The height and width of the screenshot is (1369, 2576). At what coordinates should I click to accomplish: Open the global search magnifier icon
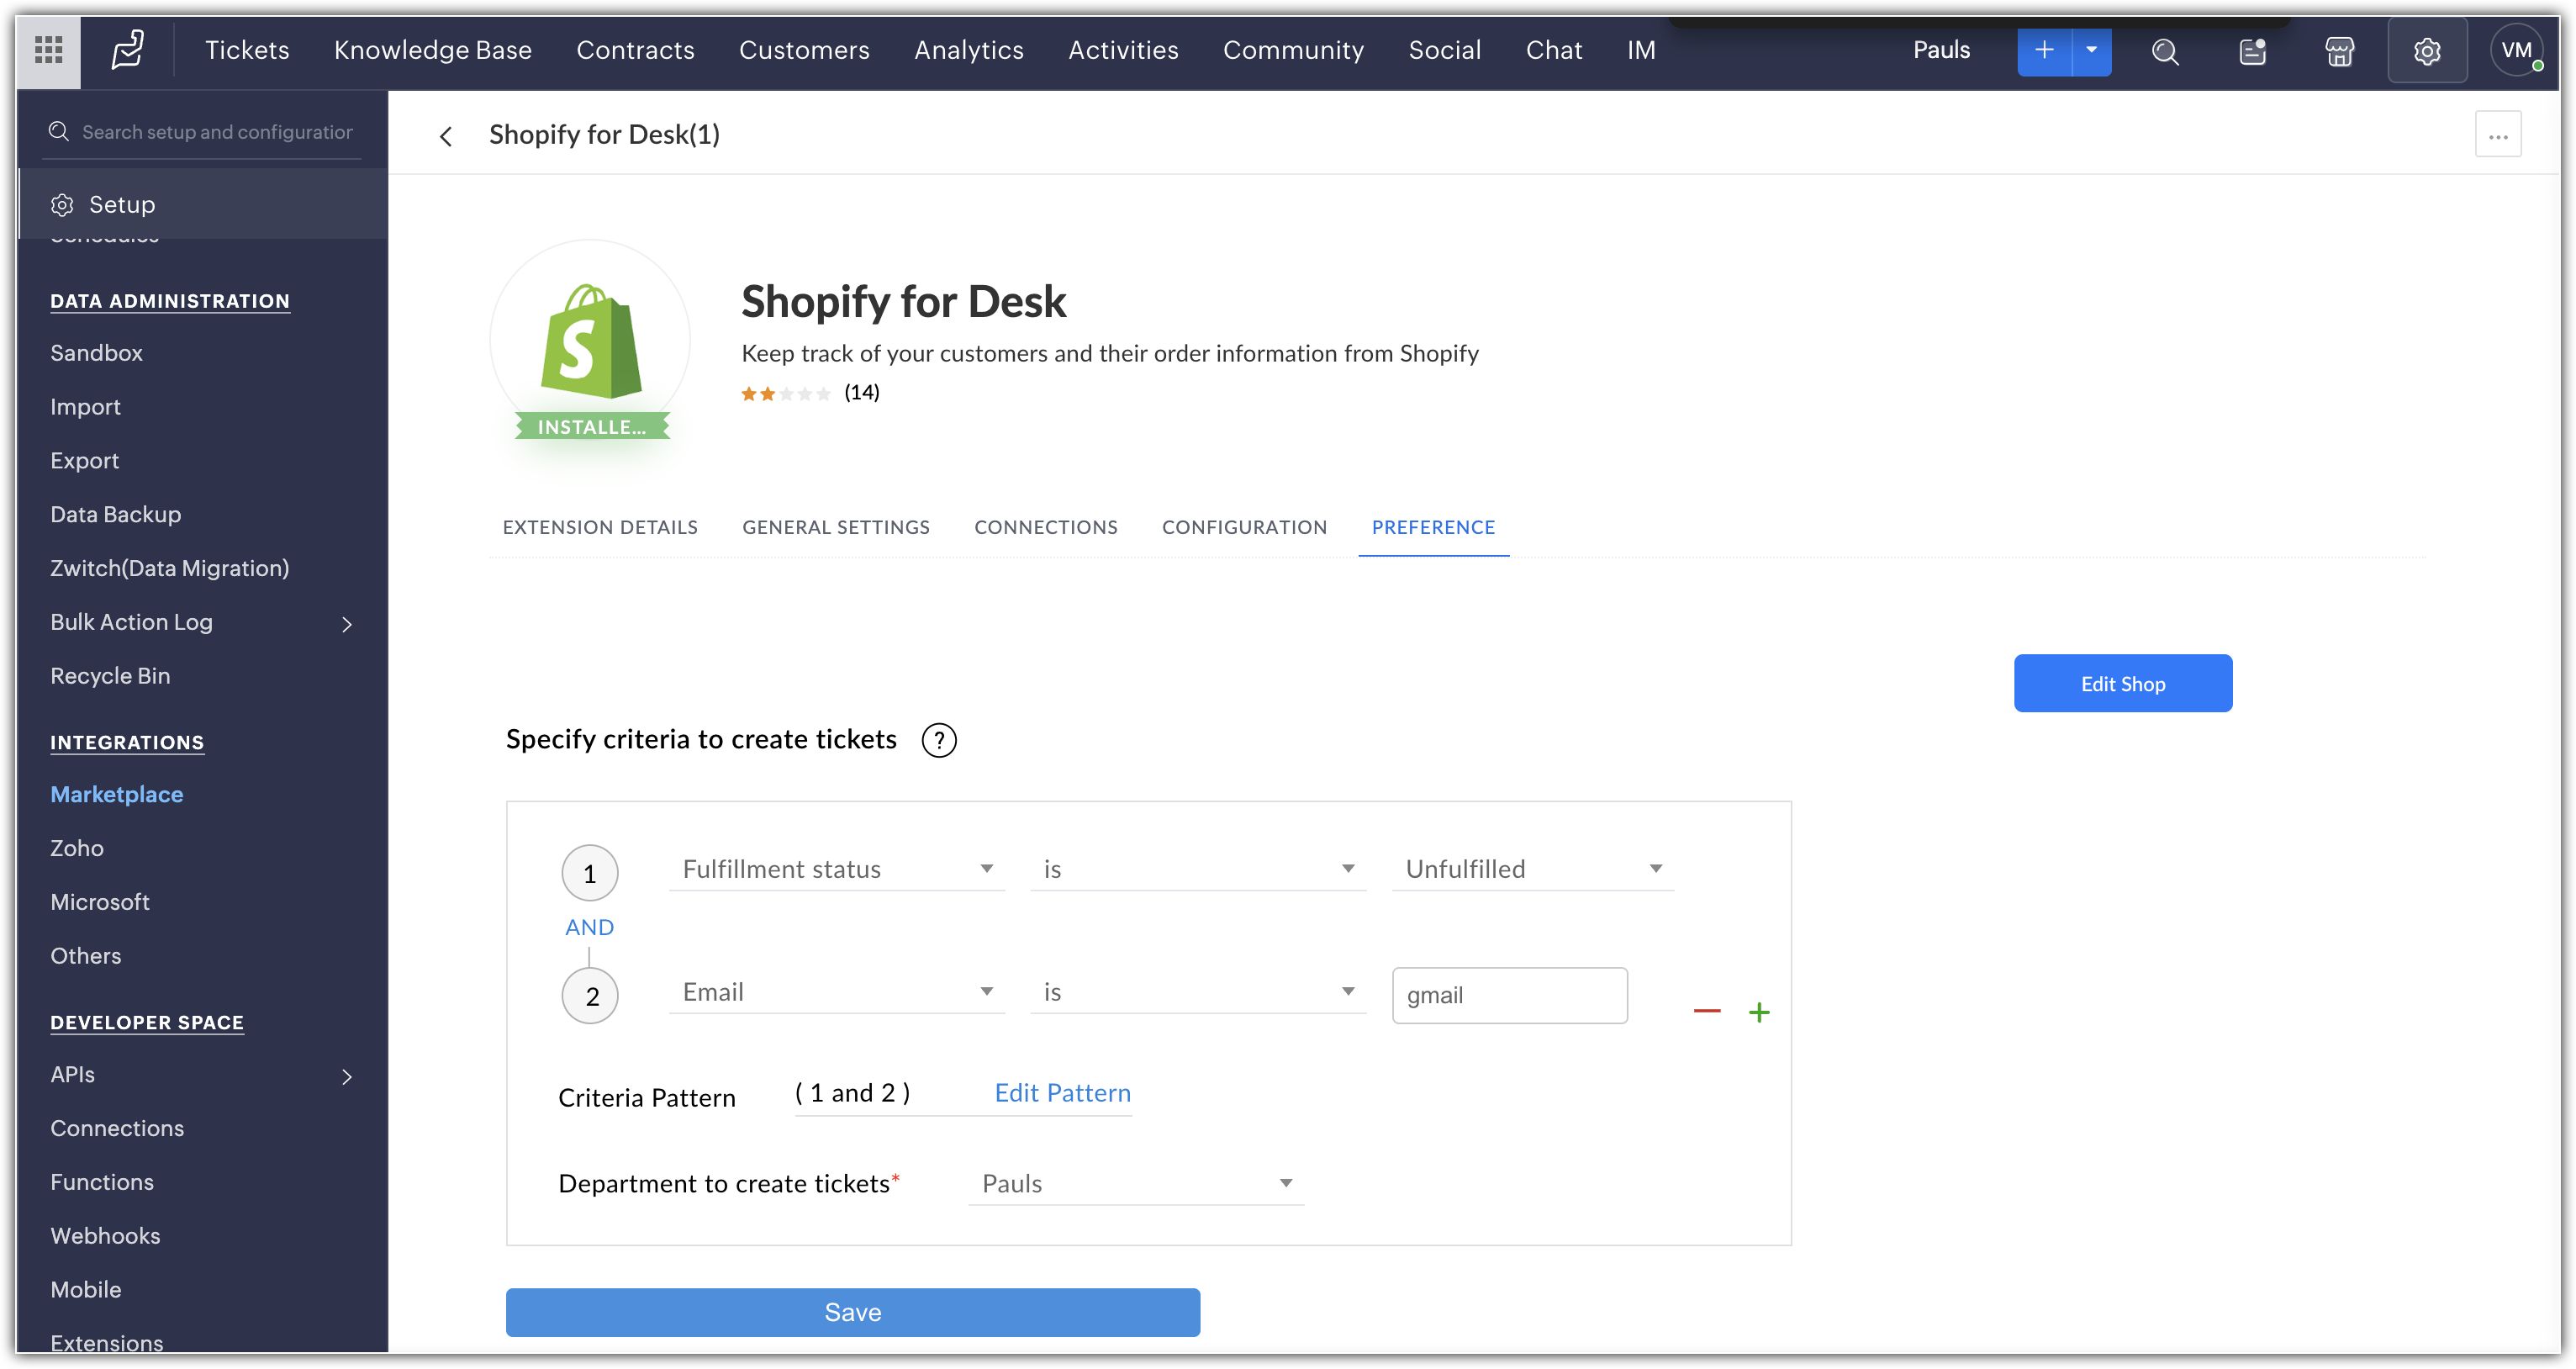(x=2165, y=51)
